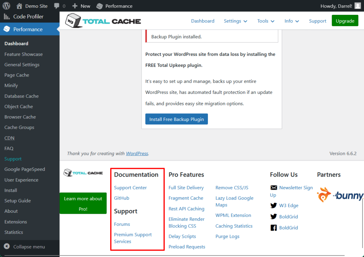Open Feature Showcase in sidebar
Screen dimensions: 364x257
(x=23, y=54)
